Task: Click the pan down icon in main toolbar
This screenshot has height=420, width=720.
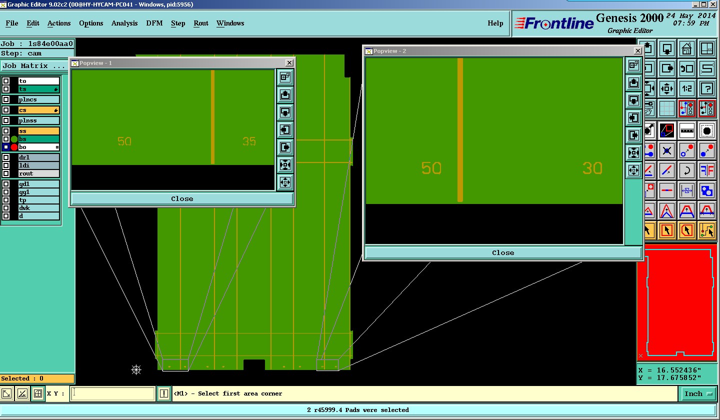Action: pyautogui.click(x=666, y=48)
